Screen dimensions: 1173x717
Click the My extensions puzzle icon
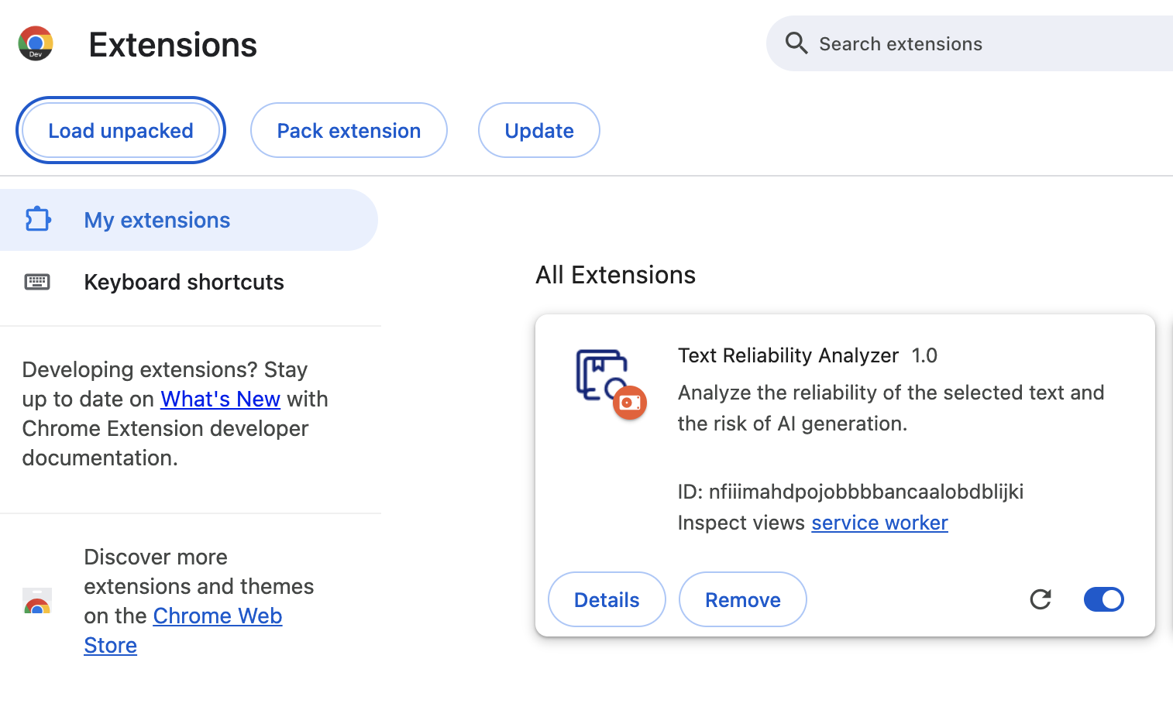coord(37,220)
